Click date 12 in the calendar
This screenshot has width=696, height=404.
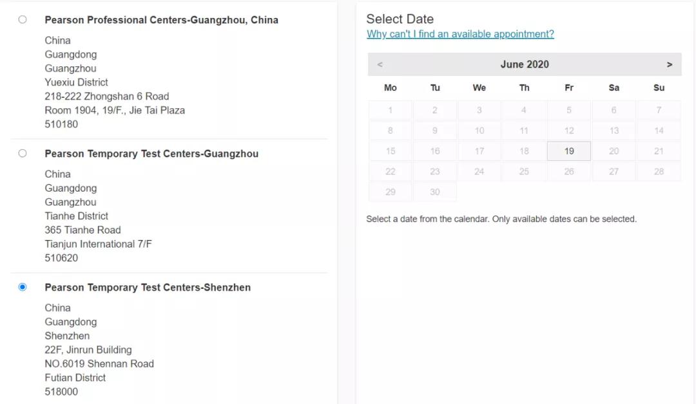[x=568, y=131]
